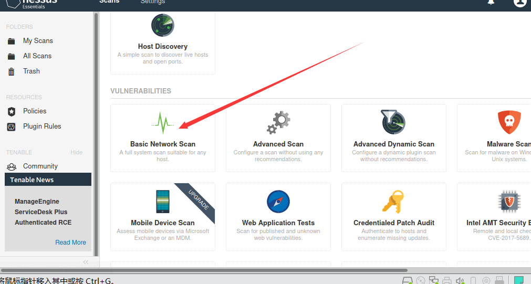Click the Trash bin icon
Image resolution: width=531 pixels, height=284 pixels.
coord(11,71)
